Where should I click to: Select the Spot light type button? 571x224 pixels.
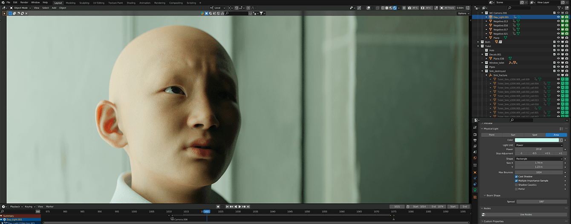[535, 135]
